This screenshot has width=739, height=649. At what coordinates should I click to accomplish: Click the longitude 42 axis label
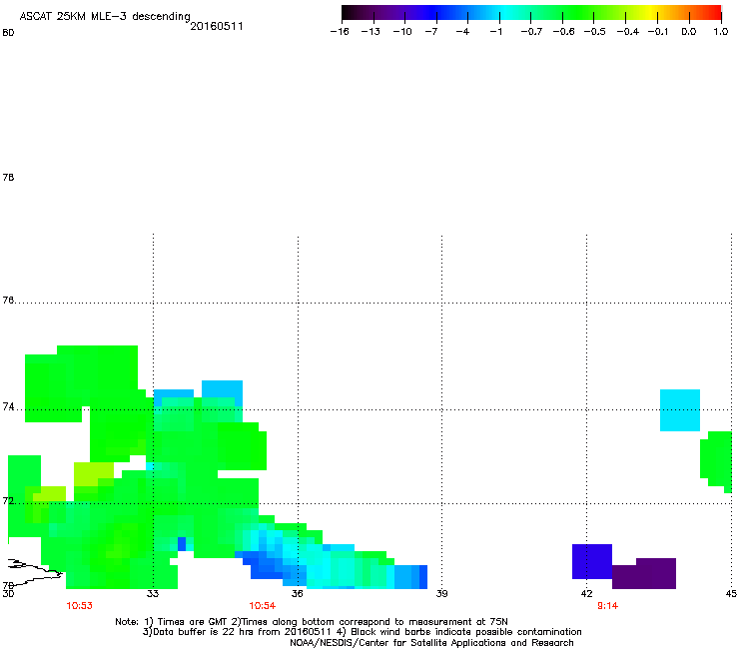(x=586, y=593)
